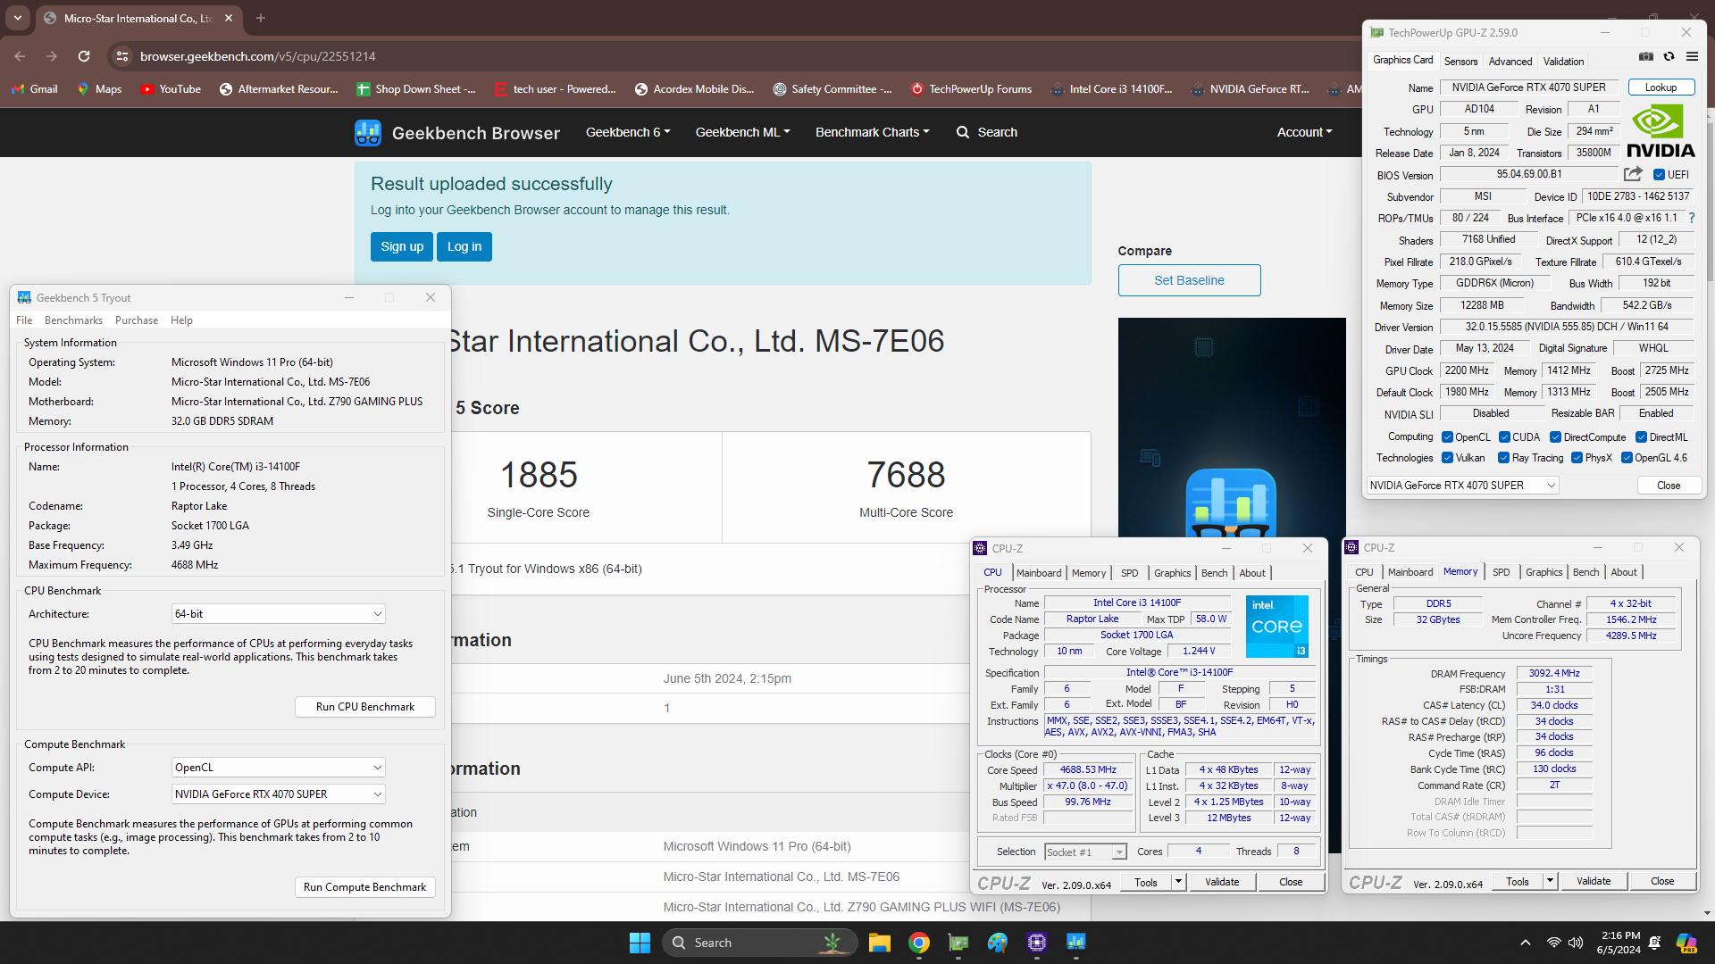The width and height of the screenshot is (1715, 964).
Task: Open the Help menu in Geekbench 5
Action: coord(181,320)
